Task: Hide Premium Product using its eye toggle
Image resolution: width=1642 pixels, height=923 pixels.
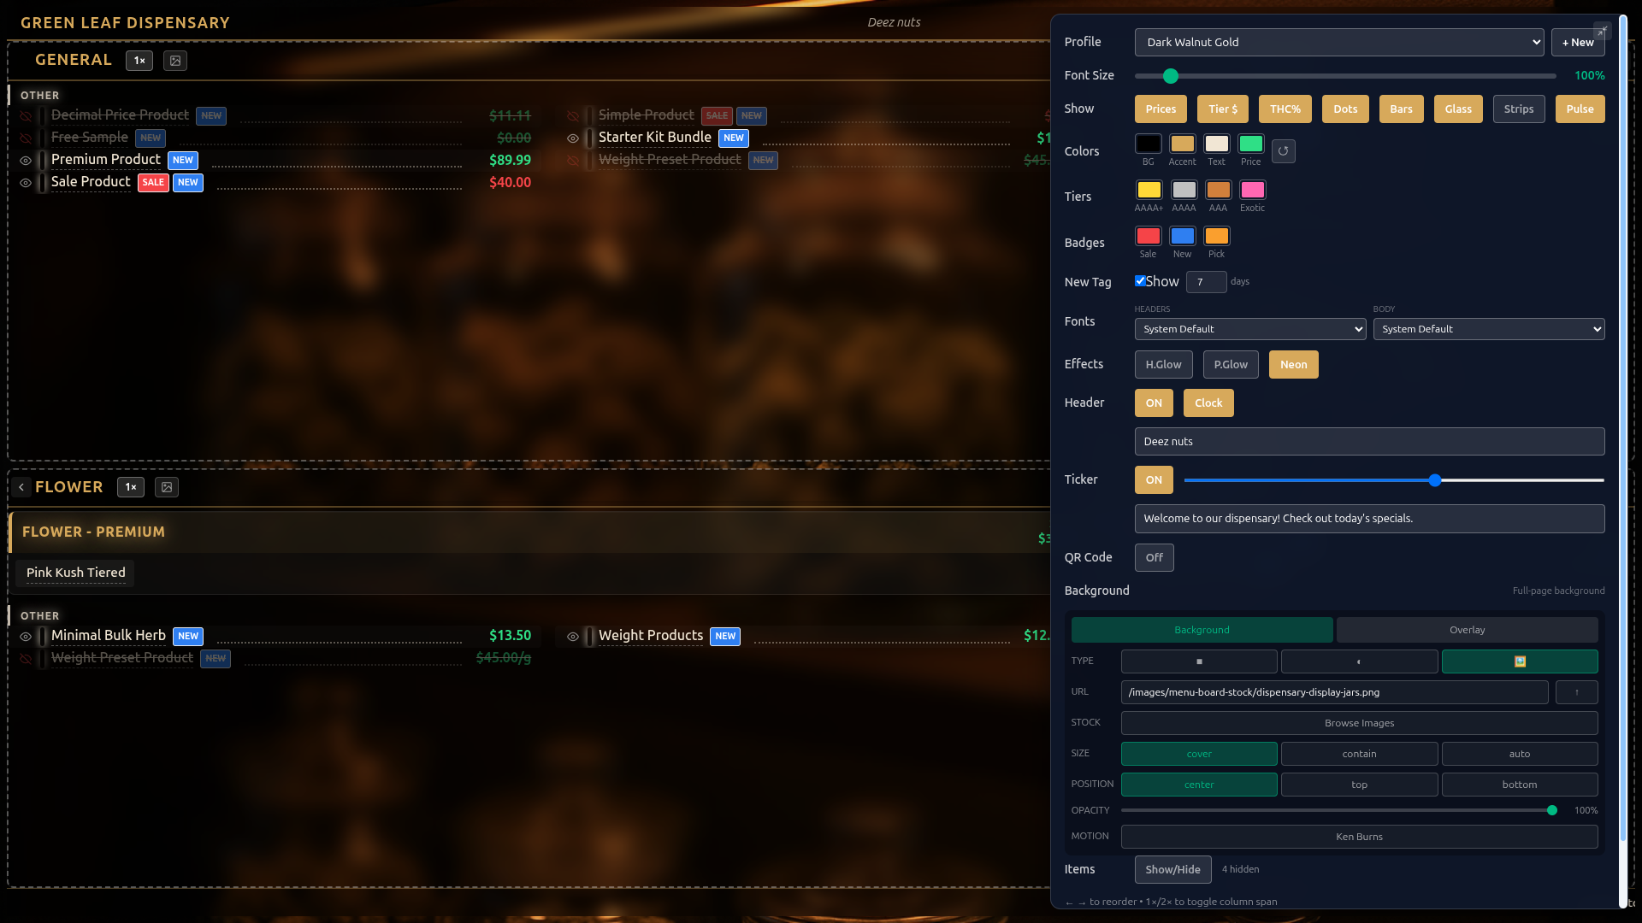Action: 25,160
